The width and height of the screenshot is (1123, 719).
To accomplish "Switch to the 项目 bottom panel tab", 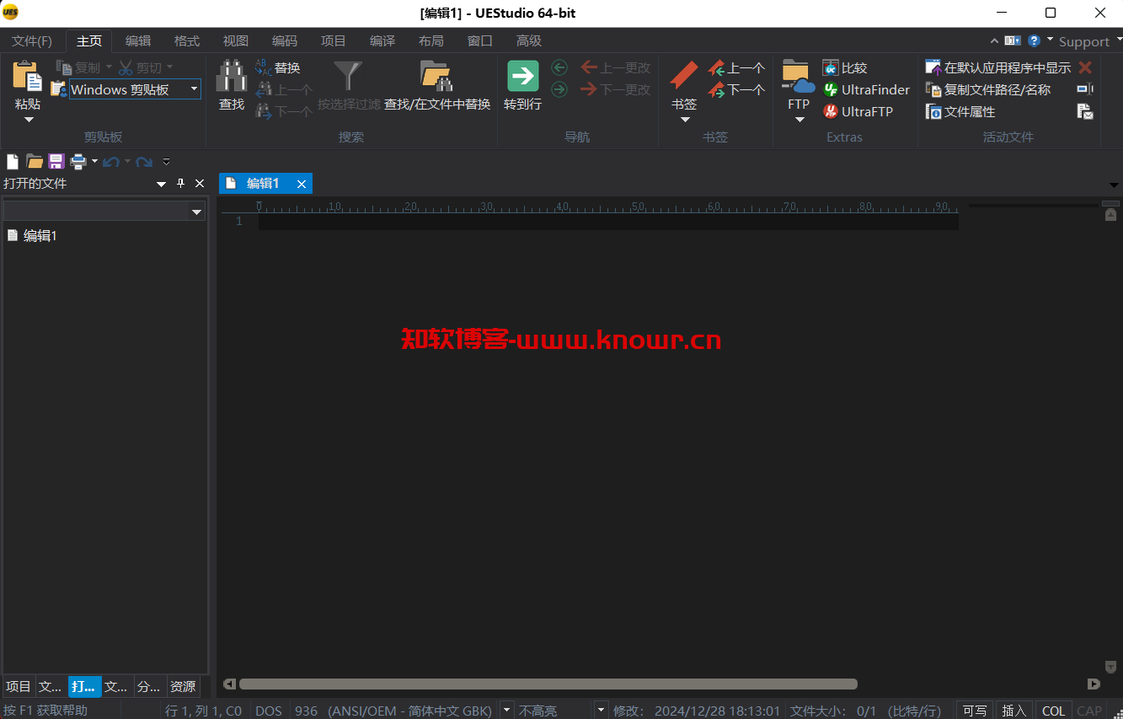I will [19, 686].
